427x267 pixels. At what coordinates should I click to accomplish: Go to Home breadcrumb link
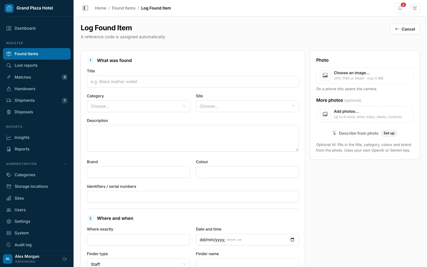[x=100, y=8]
